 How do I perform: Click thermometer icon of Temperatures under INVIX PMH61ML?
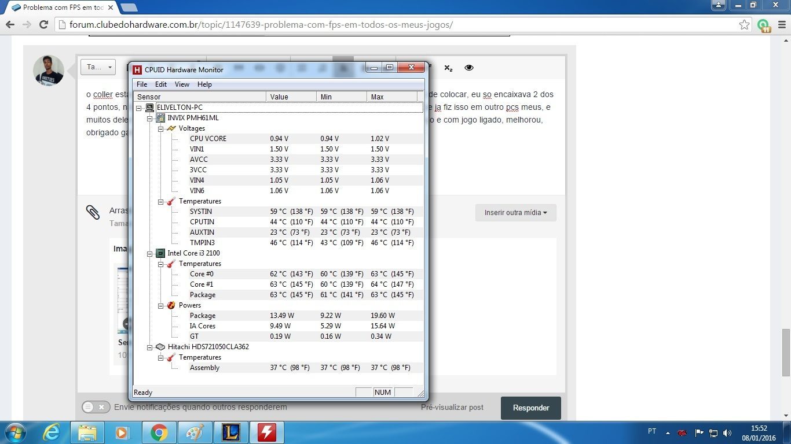click(x=171, y=201)
